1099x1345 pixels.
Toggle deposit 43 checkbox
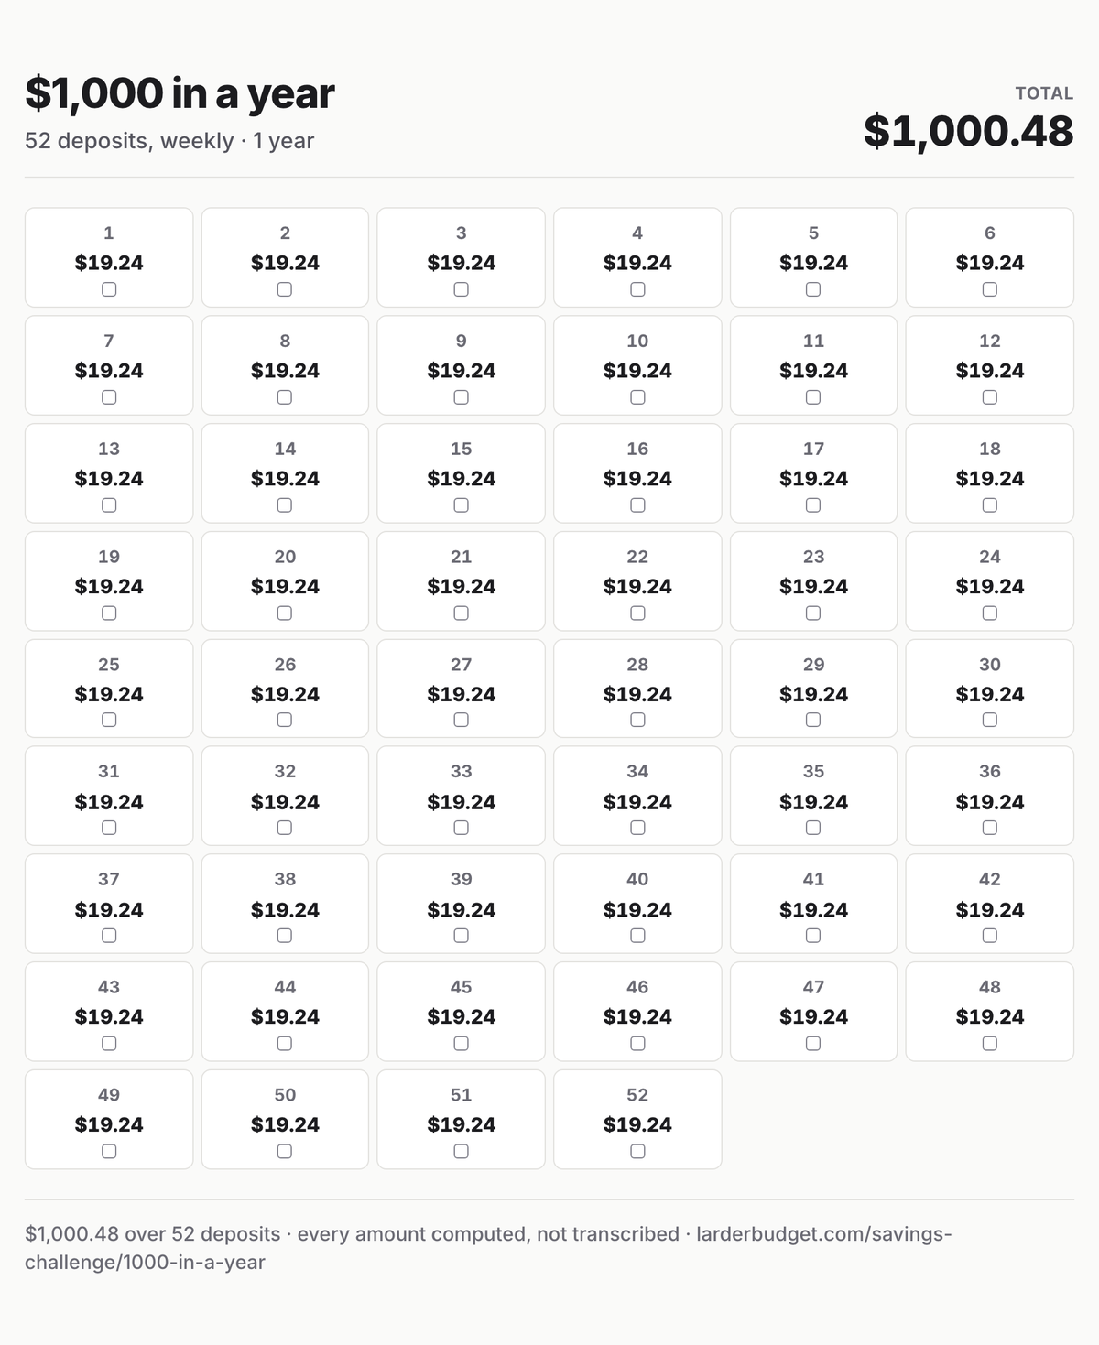tap(109, 1044)
